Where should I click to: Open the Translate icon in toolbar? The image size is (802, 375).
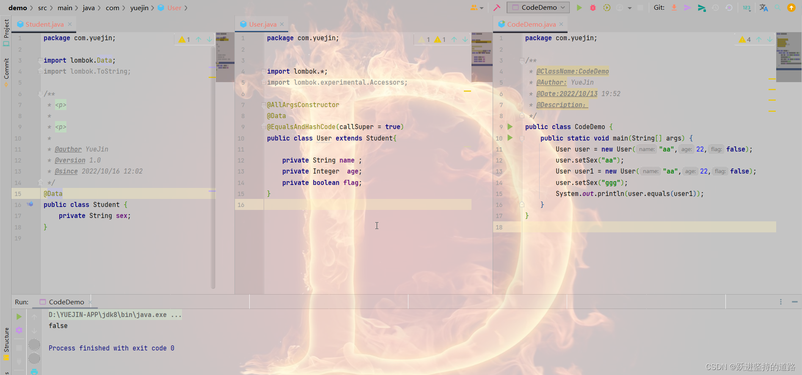pyautogui.click(x=763, y=8)
